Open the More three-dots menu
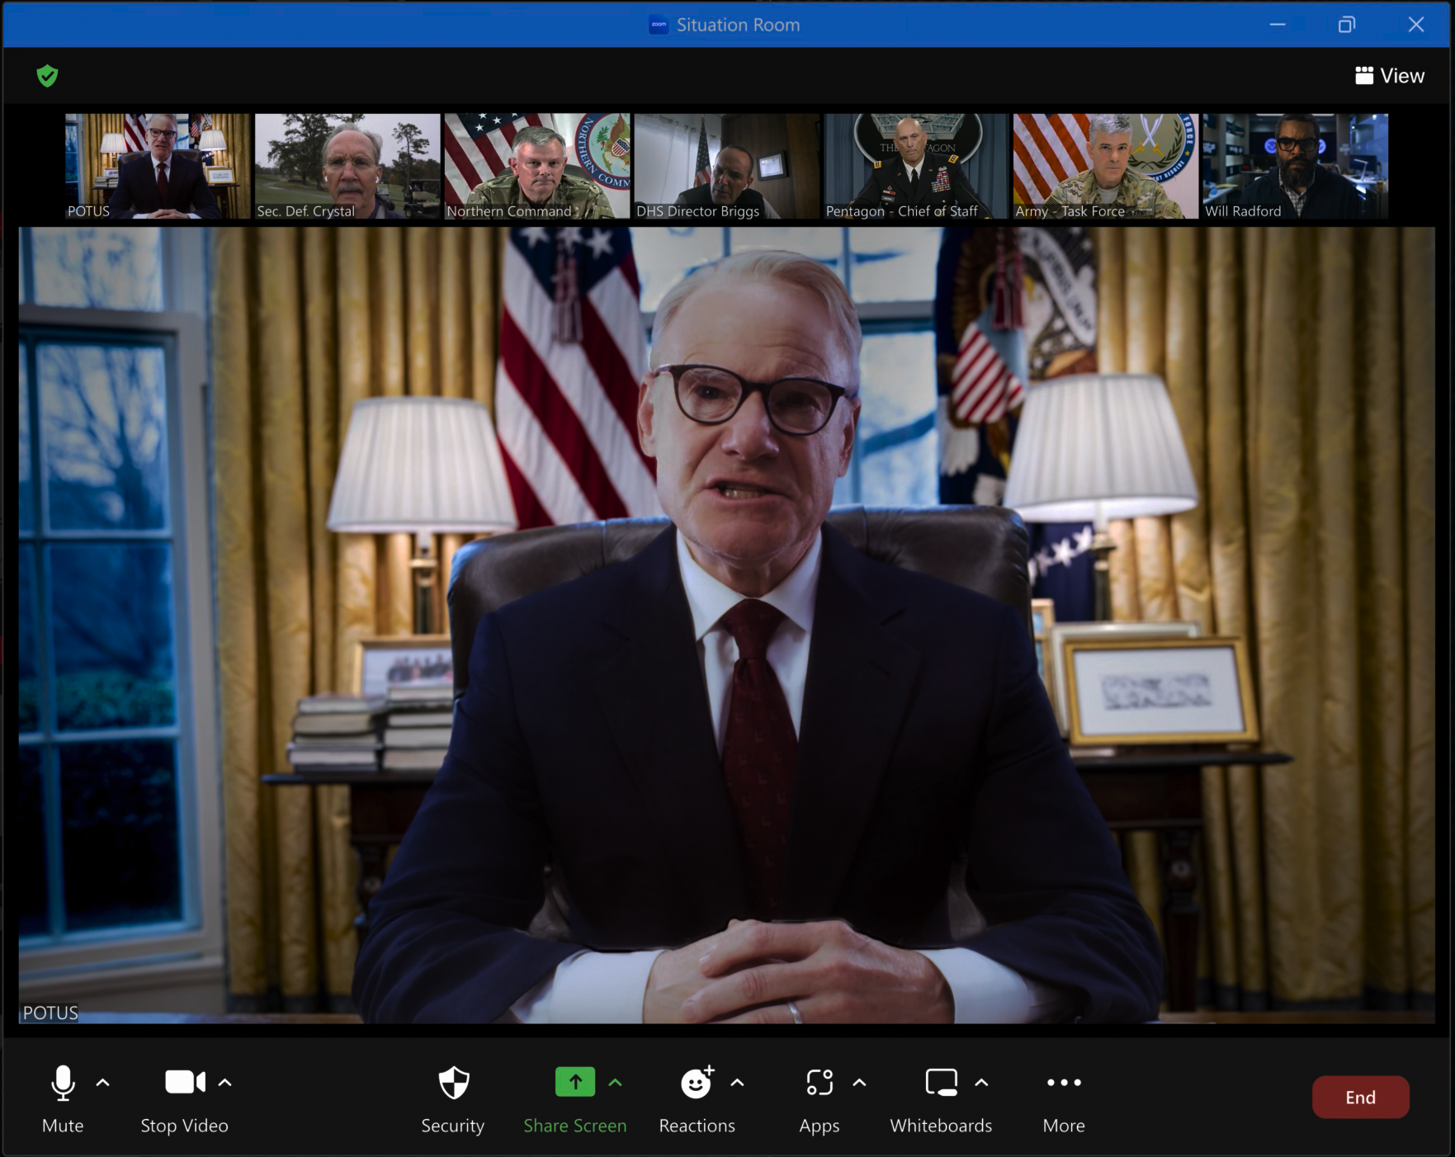 point(1064,1098)
